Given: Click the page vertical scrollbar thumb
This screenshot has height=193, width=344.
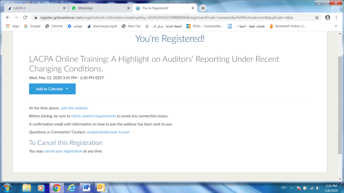Looking at the screenshot, I should point(340,105).
